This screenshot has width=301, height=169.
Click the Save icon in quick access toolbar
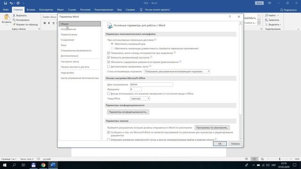[5, 3]
